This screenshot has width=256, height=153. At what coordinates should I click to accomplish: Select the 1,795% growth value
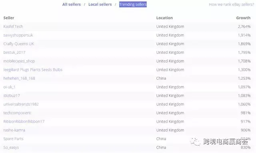tap(244, 52)
